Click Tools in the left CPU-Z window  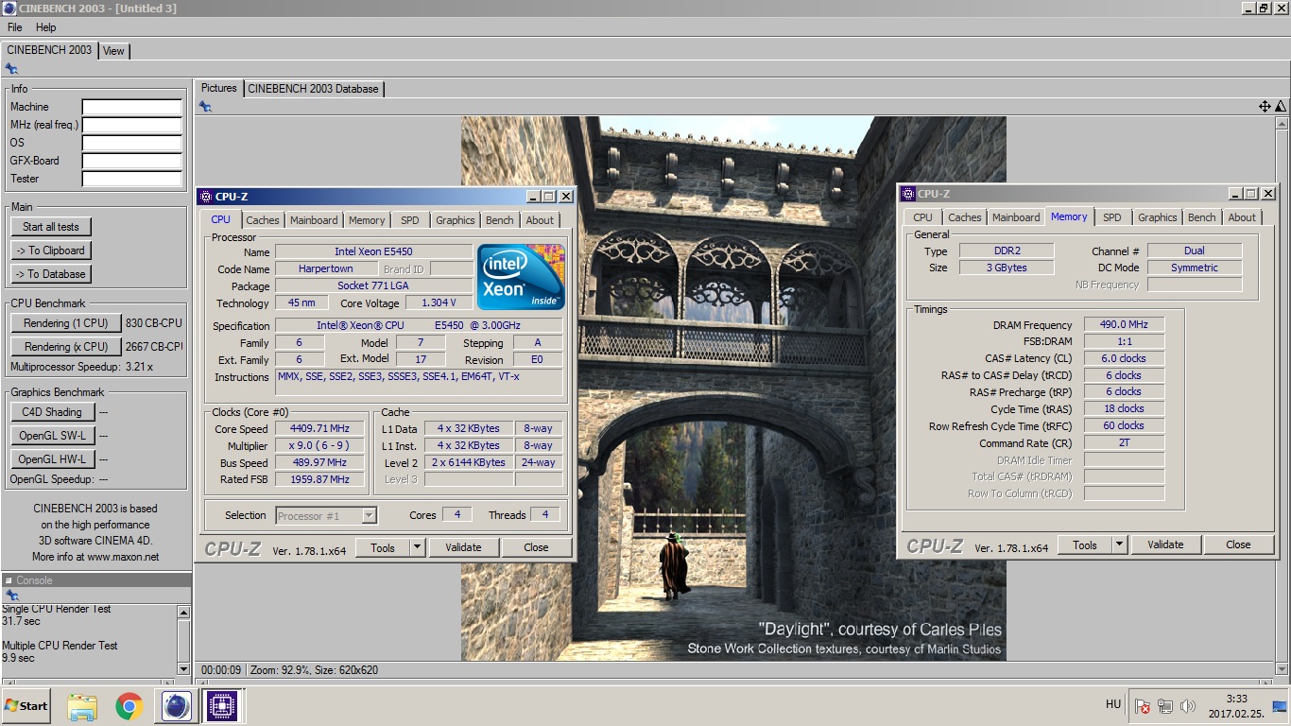coord(383,547)
